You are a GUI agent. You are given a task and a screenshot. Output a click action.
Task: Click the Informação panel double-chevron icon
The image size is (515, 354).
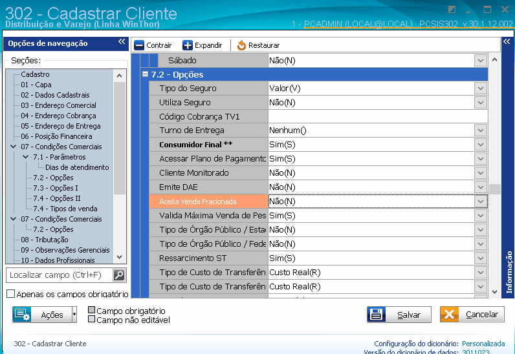(x=507, y=42)
